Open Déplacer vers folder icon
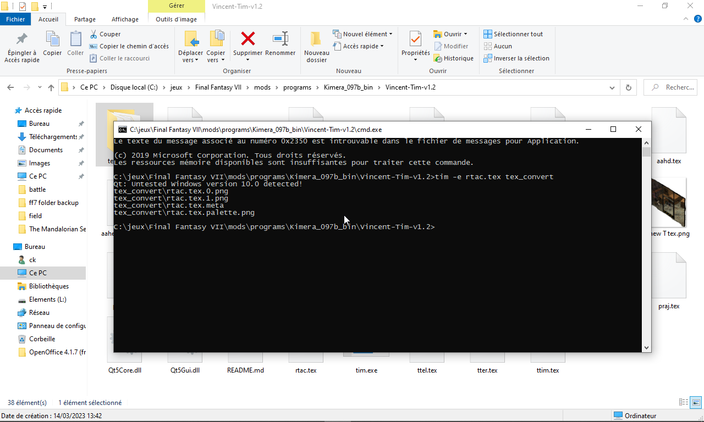This screenshot has width=704, height=422. tap(191, 39)
